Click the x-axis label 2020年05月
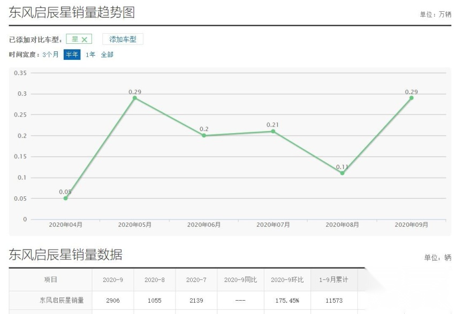The width and height of the screenshot is (456, 314). 135,225
